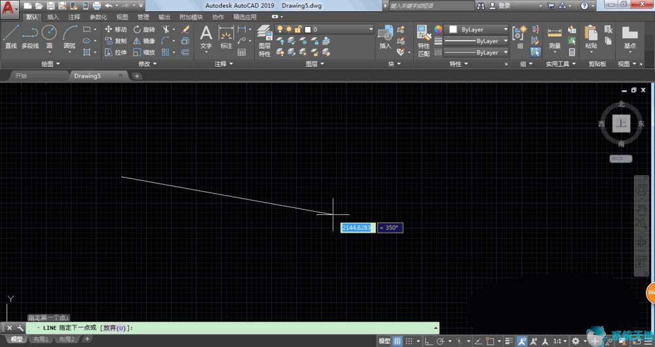Toggle polar tracking in status bar
The height and width of the screenshot is (347, 655).
coord(440,341)
